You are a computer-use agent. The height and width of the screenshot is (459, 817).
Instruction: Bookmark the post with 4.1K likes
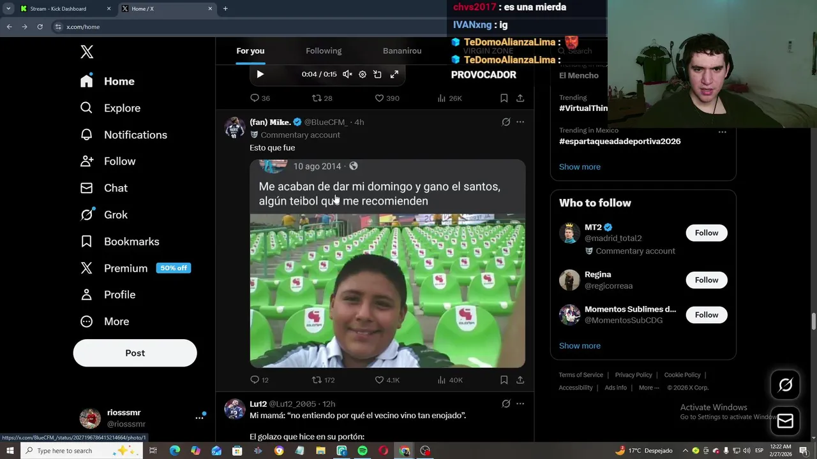(504, 380)
